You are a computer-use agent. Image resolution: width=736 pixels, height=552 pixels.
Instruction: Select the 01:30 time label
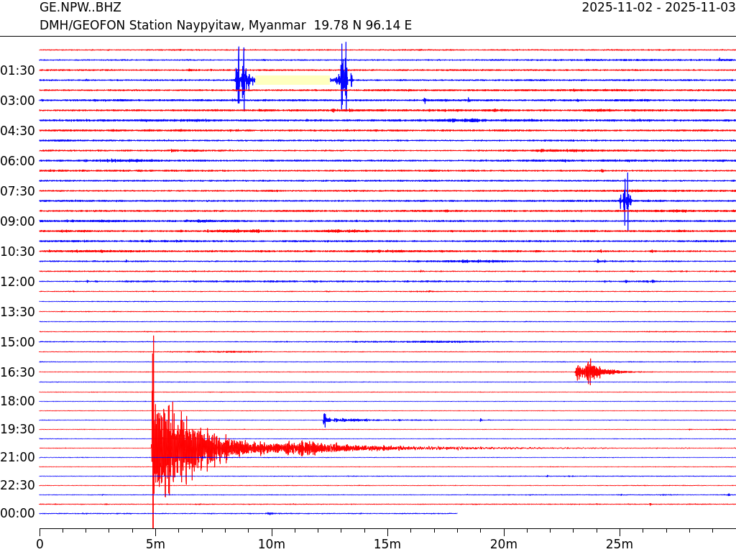pyautogui.click(x=18, y=70)
